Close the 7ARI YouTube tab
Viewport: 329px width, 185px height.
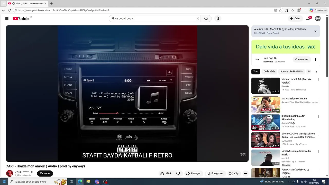click(45, 4)
